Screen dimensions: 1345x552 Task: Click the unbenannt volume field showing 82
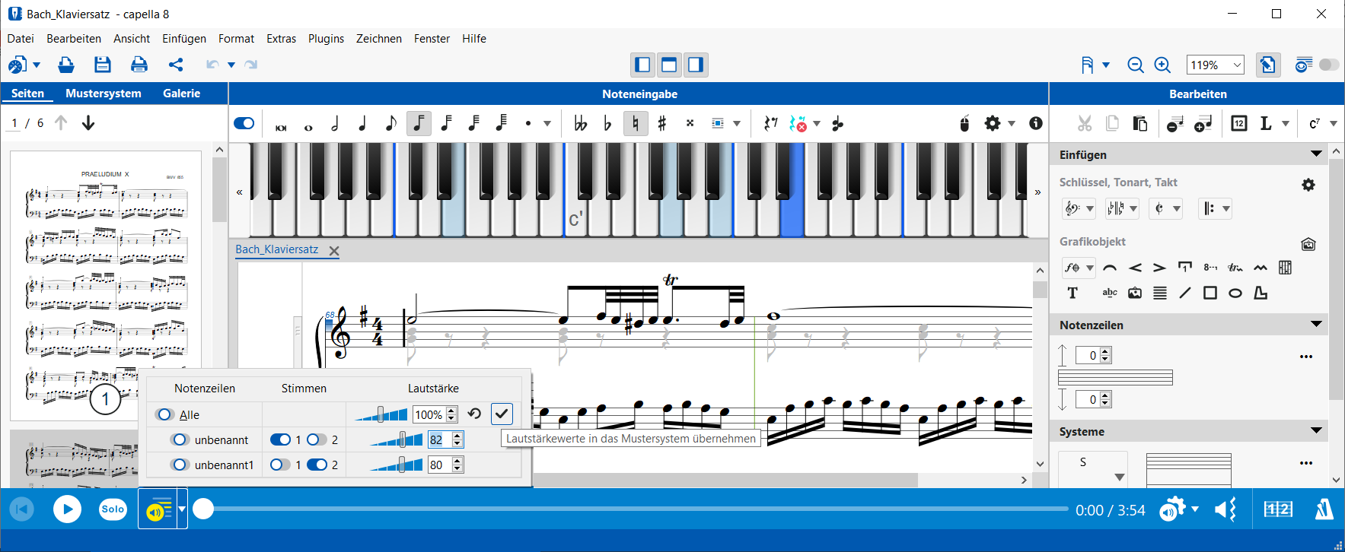click(438, 439)
